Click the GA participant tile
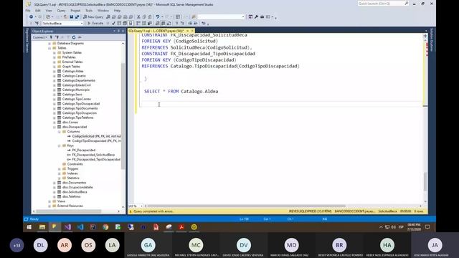 tap(148, 245)
